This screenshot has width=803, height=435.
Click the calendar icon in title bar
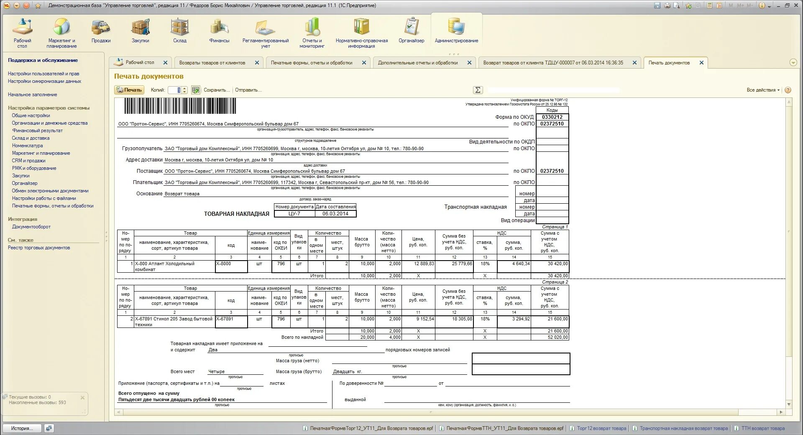click(719, 5)
